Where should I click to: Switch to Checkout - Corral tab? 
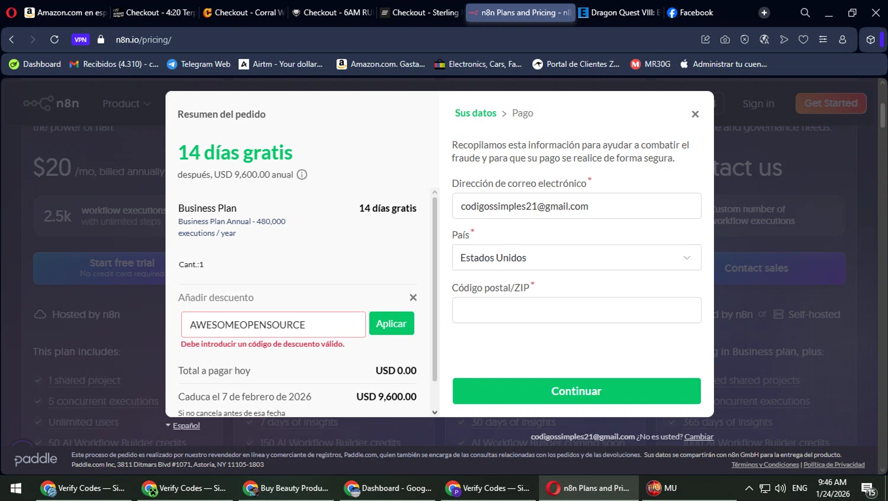tap(243, 12)
